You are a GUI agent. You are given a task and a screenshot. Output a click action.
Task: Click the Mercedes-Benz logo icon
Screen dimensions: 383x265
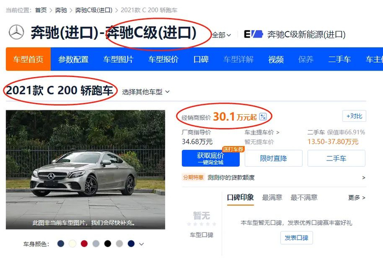[16, 32]
